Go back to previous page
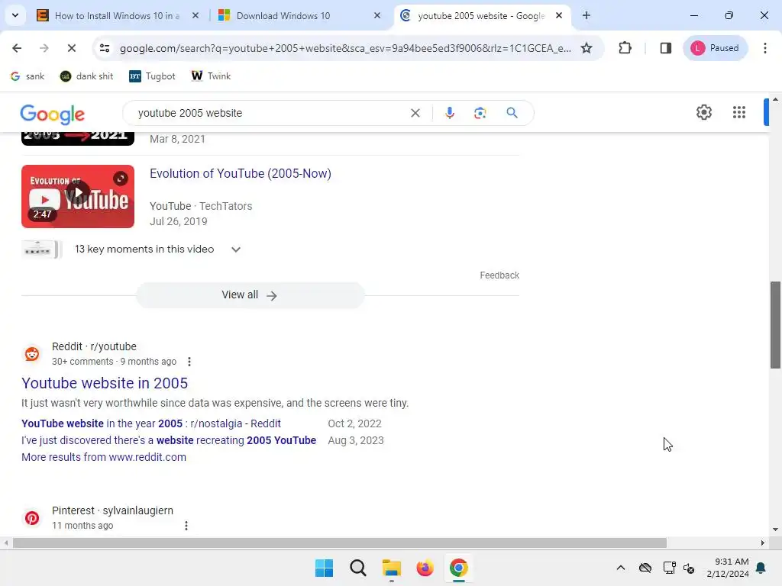 17,48
